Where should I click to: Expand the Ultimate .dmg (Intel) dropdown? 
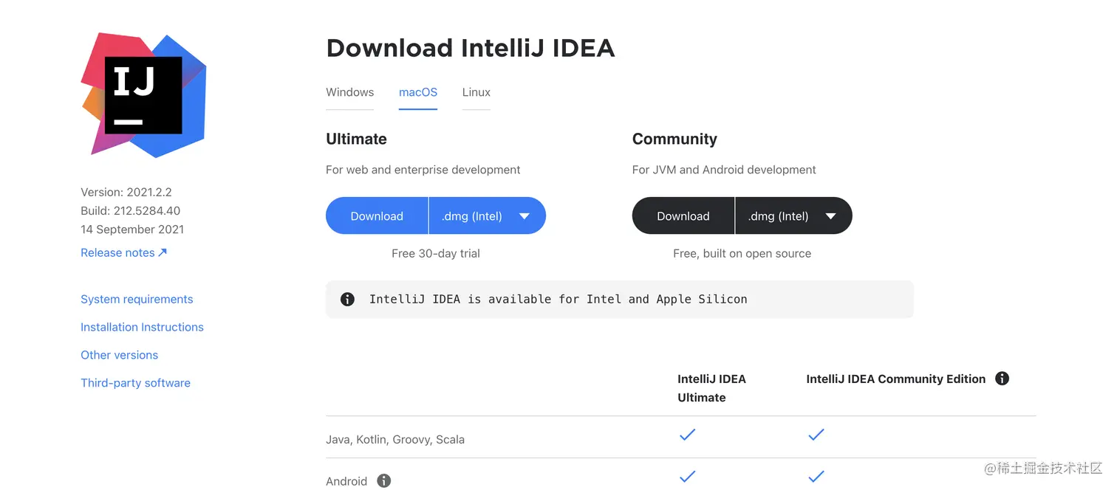(x=487, y=216)
